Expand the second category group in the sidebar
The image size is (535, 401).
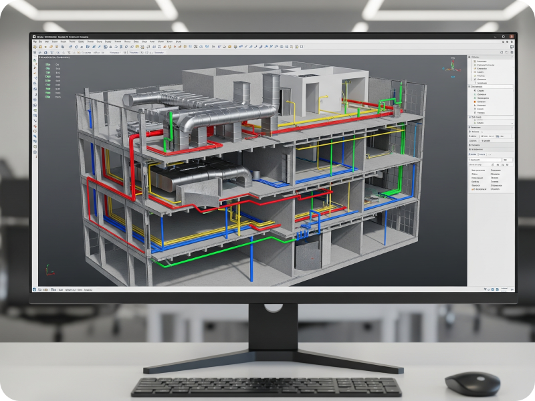pyautogui.click(x=468, y=86)
